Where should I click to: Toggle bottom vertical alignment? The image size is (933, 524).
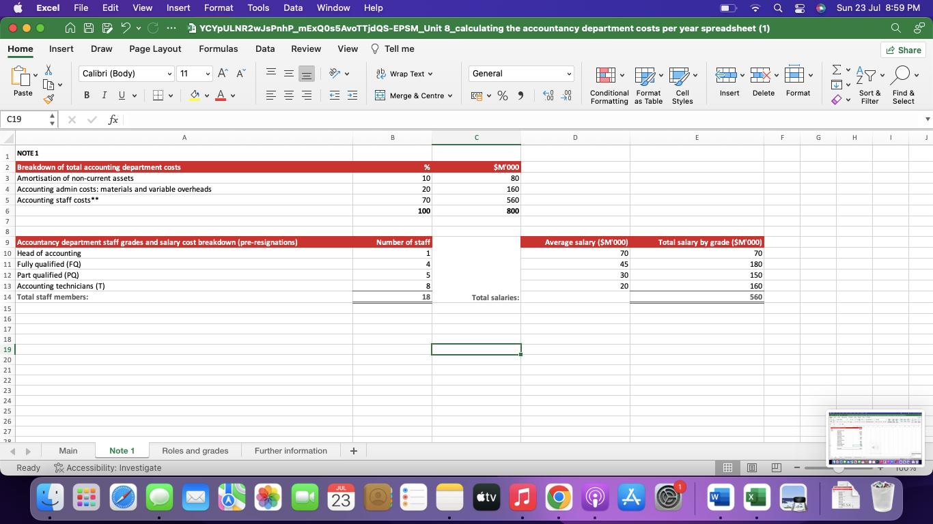click(307, 74)
